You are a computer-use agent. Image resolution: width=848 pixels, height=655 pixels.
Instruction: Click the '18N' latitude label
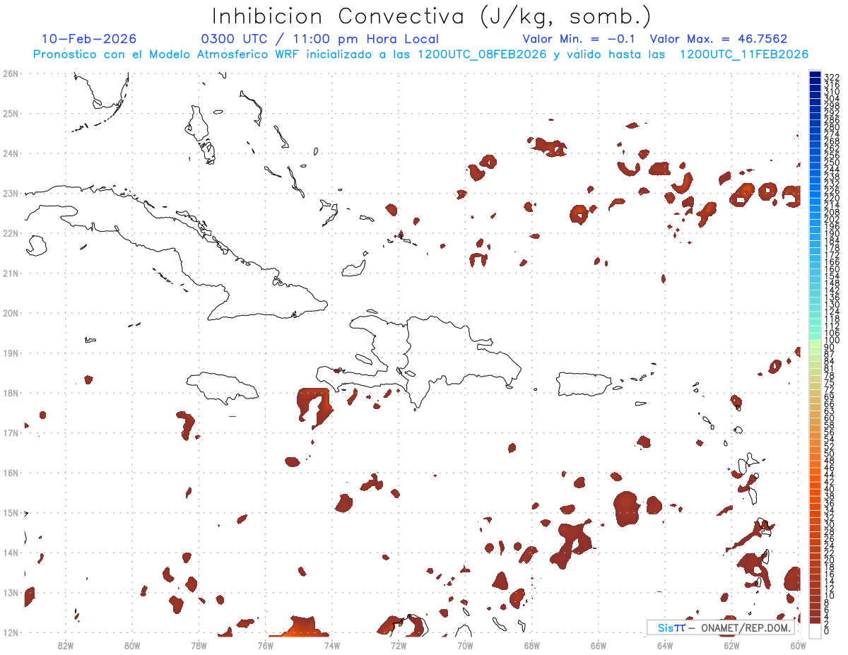[x=10, y=393]
